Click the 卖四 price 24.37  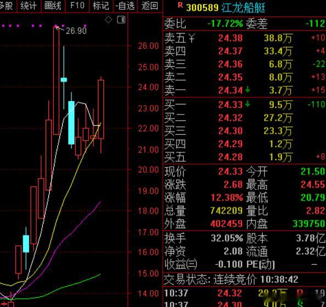point(230,51)
